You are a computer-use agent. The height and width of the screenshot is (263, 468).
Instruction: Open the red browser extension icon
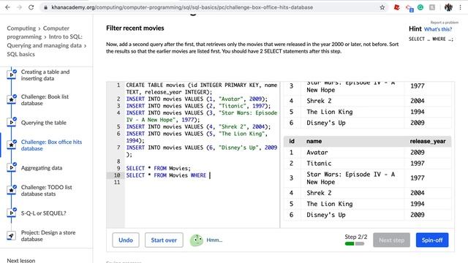pos(396,7)
